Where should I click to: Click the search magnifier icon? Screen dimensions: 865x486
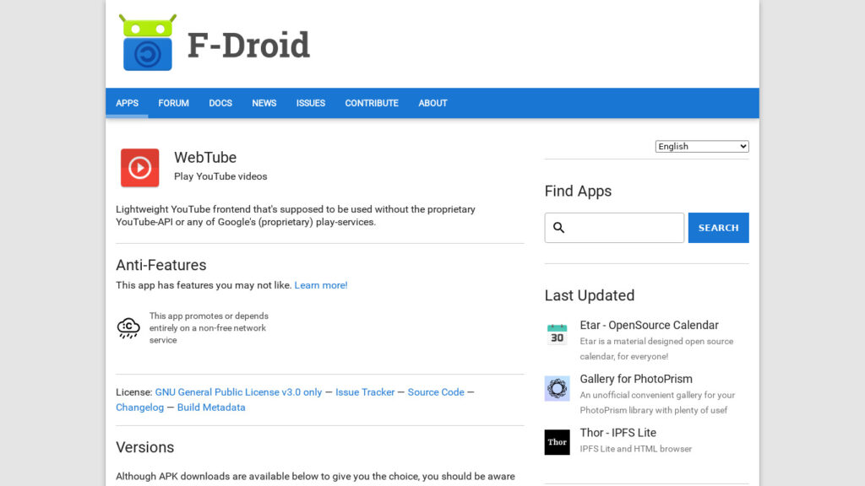(559, 228)
